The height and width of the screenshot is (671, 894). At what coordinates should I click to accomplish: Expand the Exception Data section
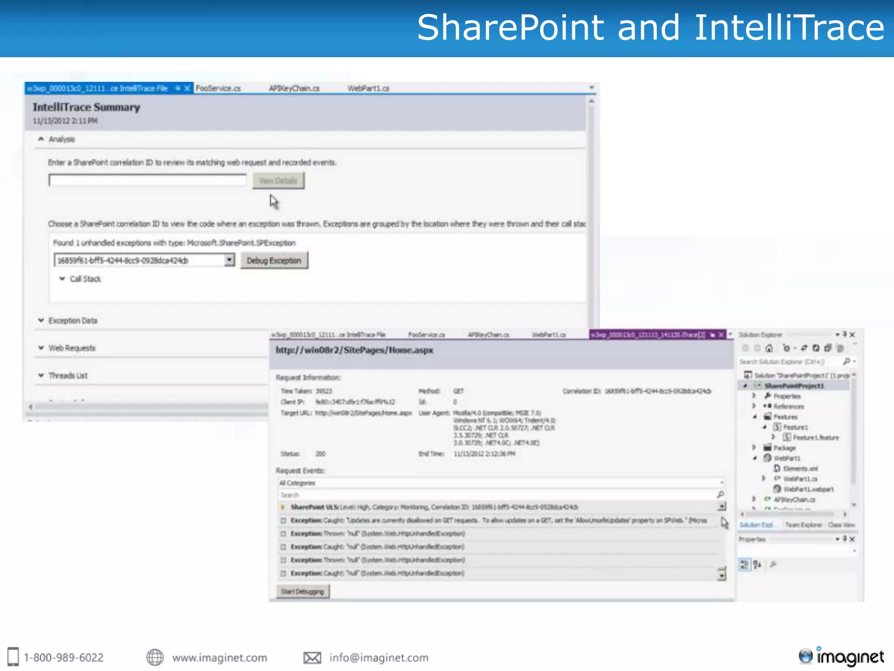(x=41, y=320)
